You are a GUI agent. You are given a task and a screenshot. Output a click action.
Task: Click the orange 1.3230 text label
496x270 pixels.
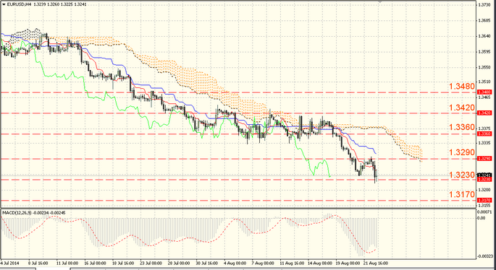point(462,175)
